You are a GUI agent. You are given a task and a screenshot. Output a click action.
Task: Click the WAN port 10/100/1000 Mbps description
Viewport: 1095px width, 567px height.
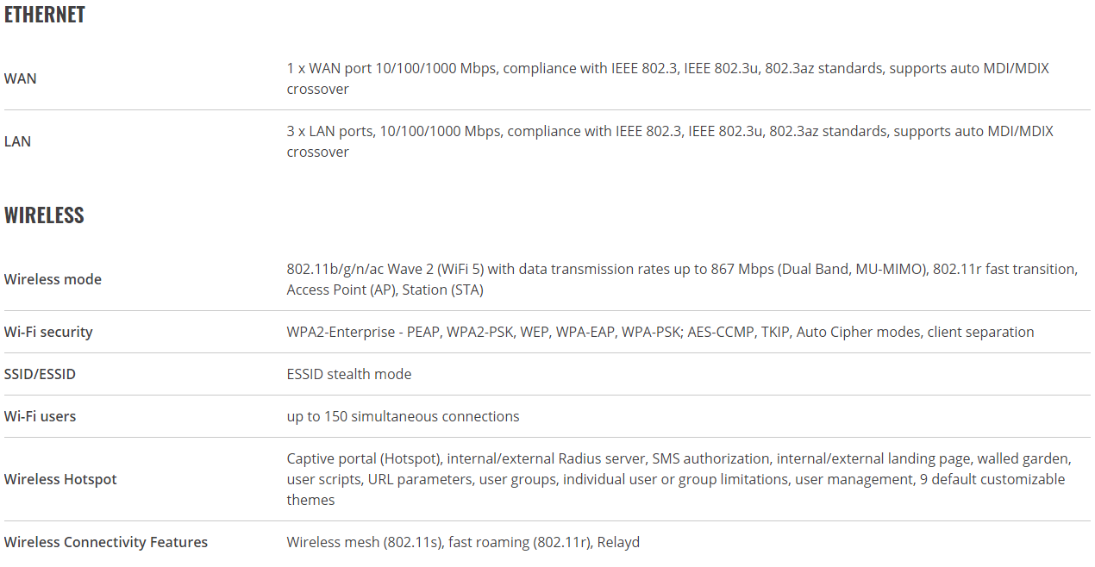coord(668,78)
